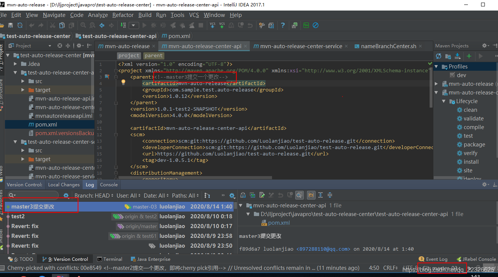Select the master3提交更改 commit row
Viewport: 498px width, 277px height.
click(120, 207)
